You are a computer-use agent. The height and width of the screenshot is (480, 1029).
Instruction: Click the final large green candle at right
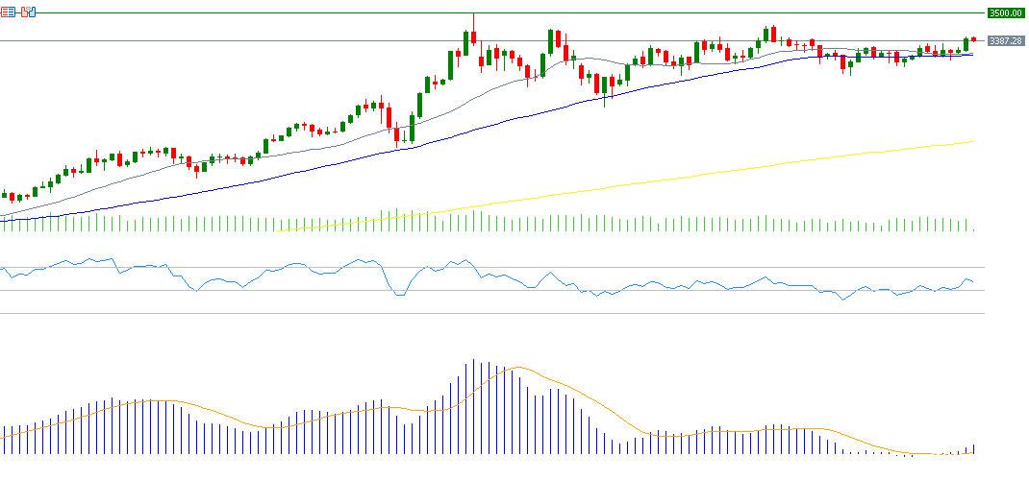(966, 43)
